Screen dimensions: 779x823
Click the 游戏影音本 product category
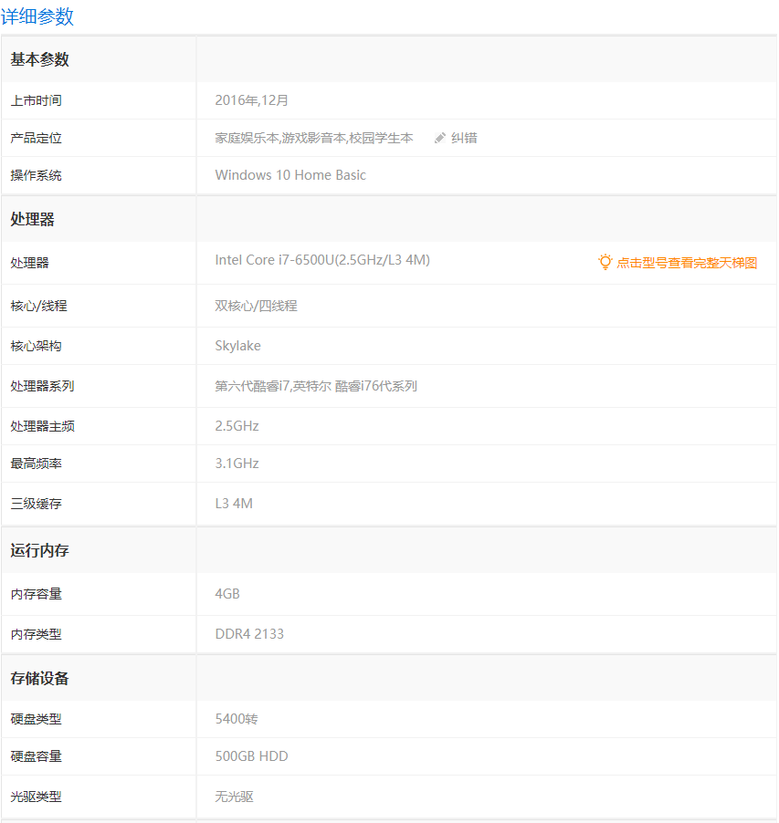pos(313,138)
